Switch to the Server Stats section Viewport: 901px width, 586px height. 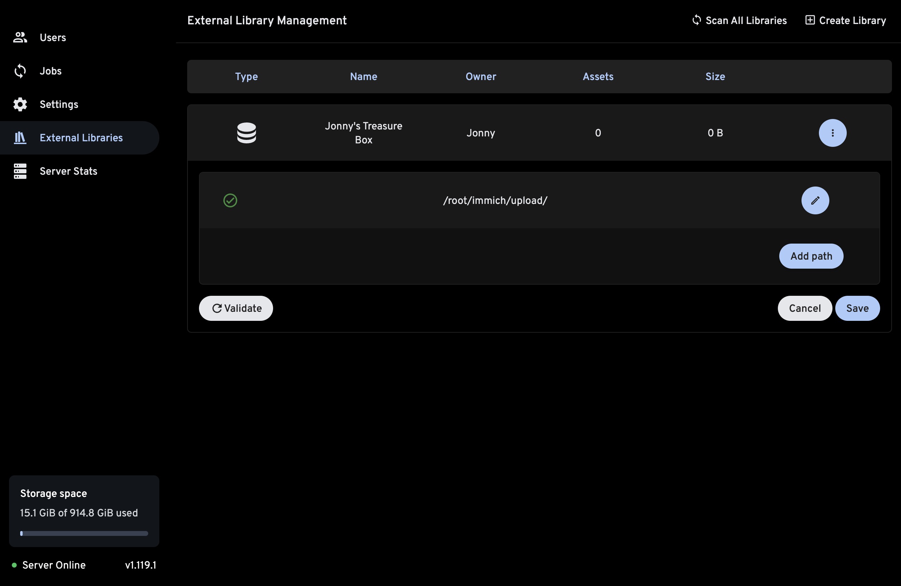point(69,171)
